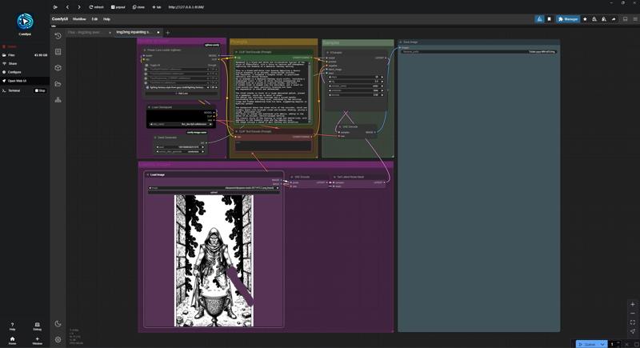
Task: Open Terminal in left sidebar
Action: tap(14, 90)
